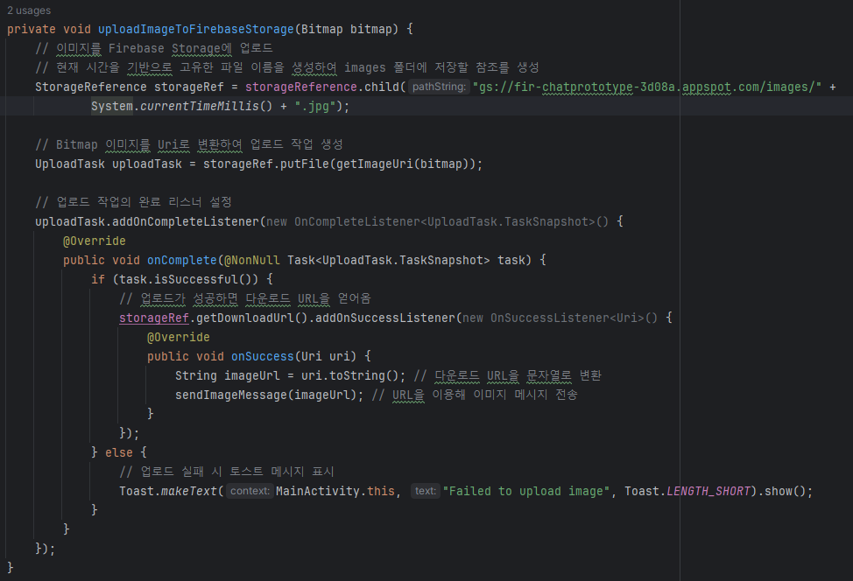Click Toast.LENGTH_SHORT constant
This screenshot has height=581, width=853.
pos(687,491)
